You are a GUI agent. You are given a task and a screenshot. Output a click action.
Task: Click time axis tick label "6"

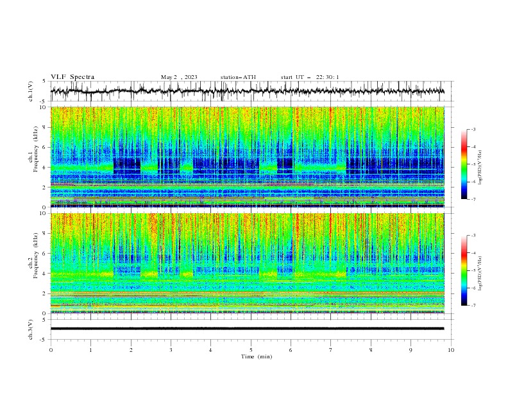coord(291,350)
